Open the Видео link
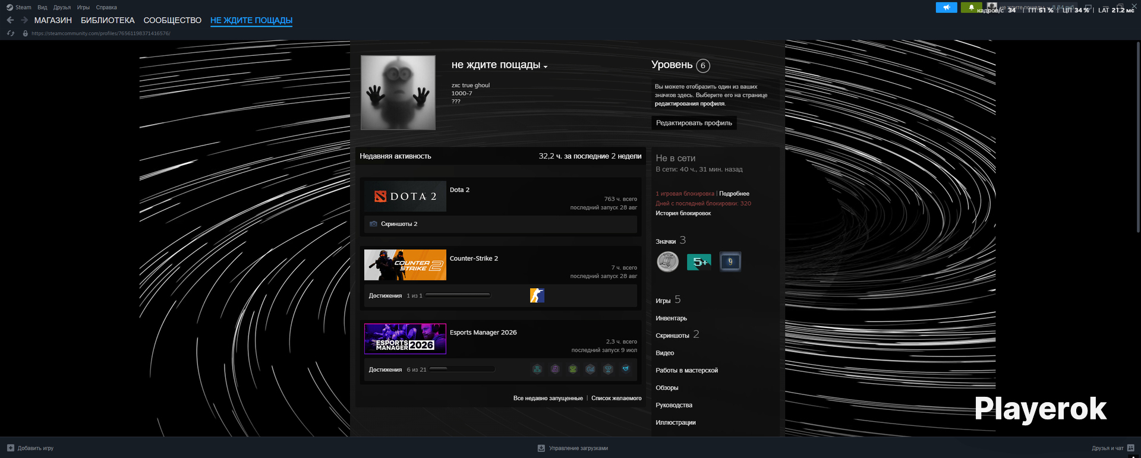This screenshot has height=458, width=1141. click(664, 353)
